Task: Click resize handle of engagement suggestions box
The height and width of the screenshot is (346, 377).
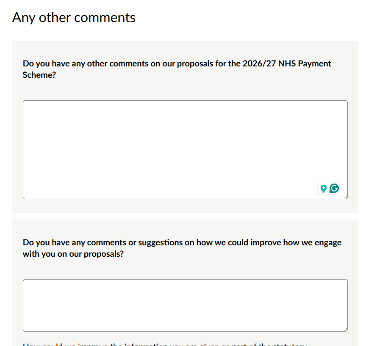Action: [345, 329]
